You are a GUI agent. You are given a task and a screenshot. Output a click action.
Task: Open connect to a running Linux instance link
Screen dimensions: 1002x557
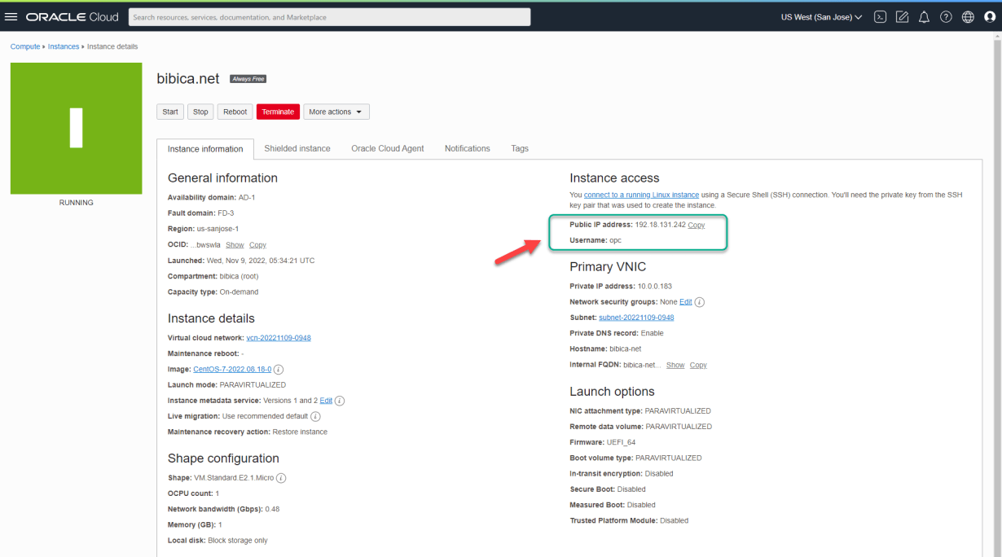641,195
